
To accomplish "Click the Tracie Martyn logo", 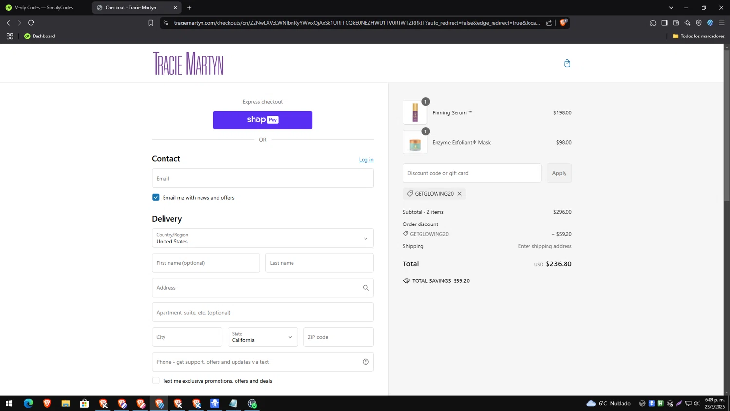I will point(189,63).
